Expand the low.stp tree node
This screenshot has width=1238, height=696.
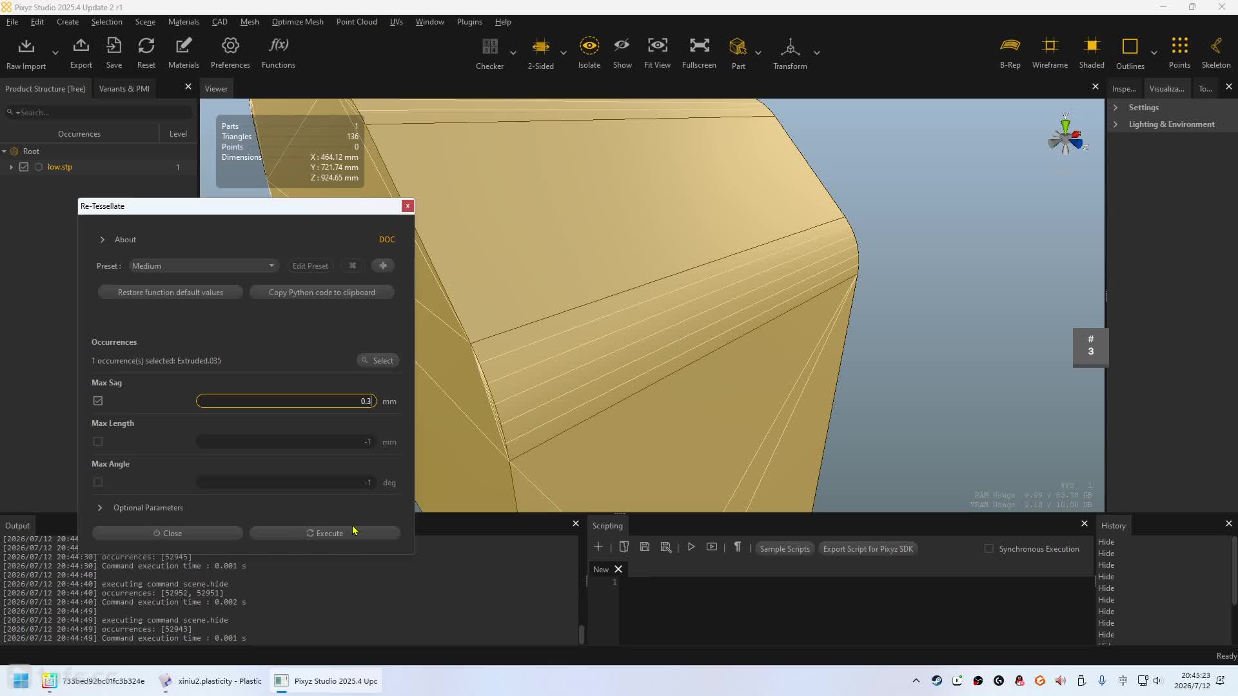(11, 167)
